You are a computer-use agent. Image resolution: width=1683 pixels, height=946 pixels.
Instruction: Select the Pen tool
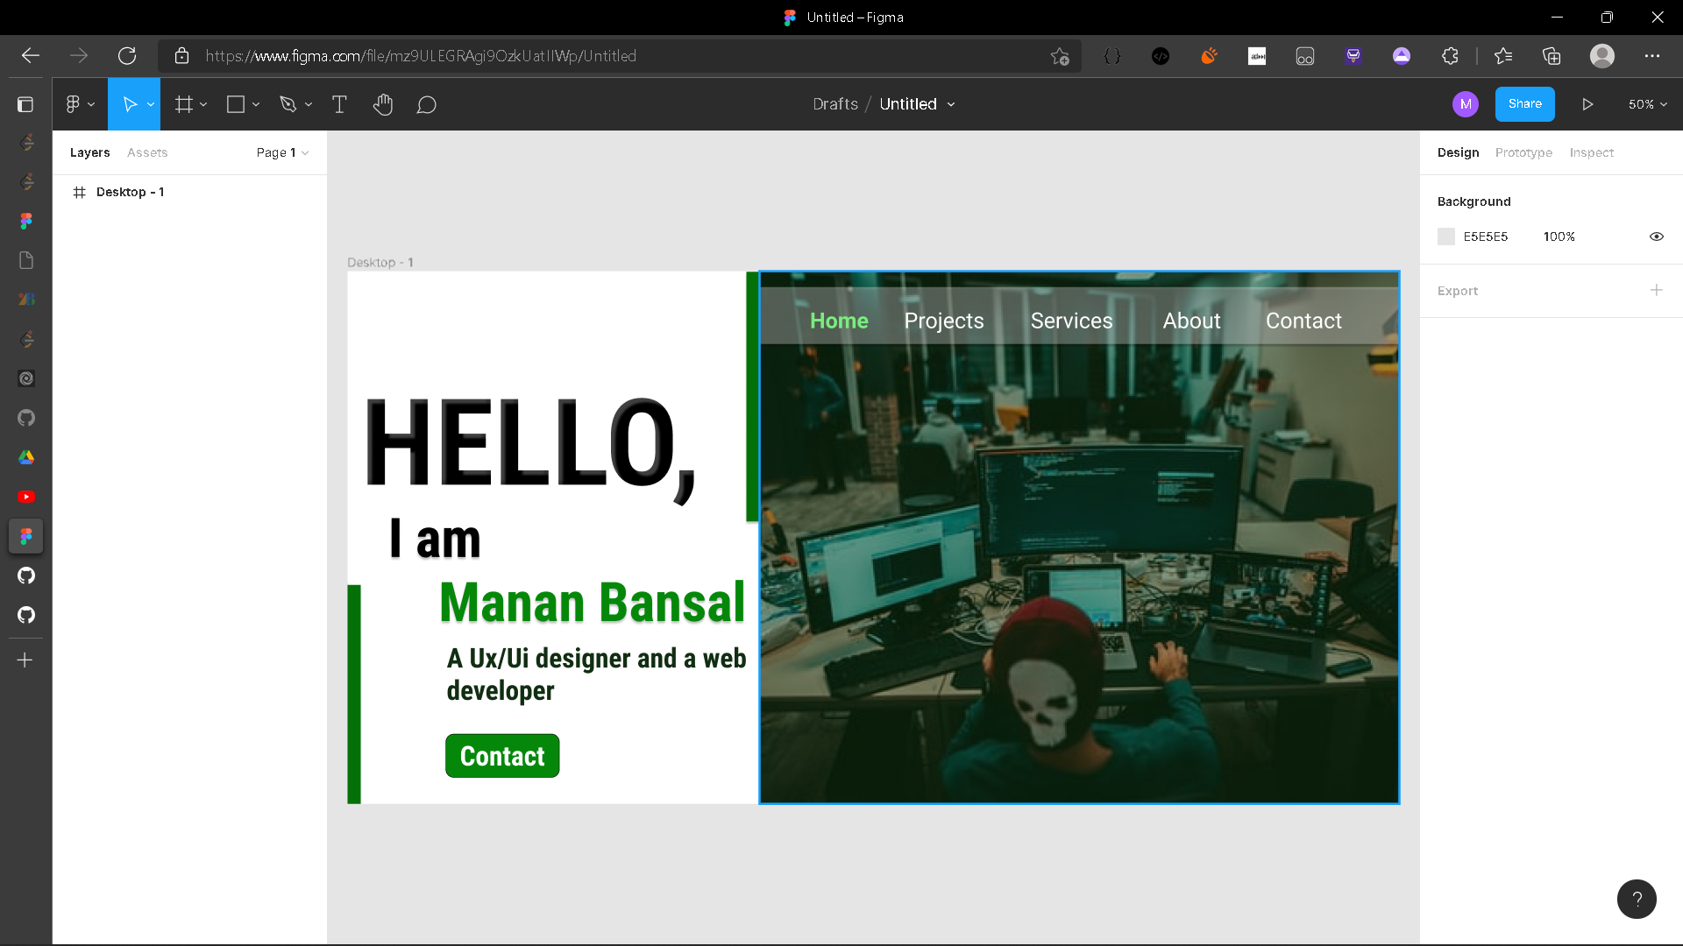[x=289, y=104]
